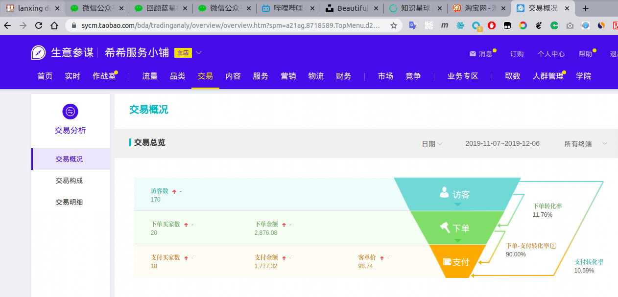Open the italic m extension icon
The height and width of the screenshot is (297, 618).
point(445,25)
